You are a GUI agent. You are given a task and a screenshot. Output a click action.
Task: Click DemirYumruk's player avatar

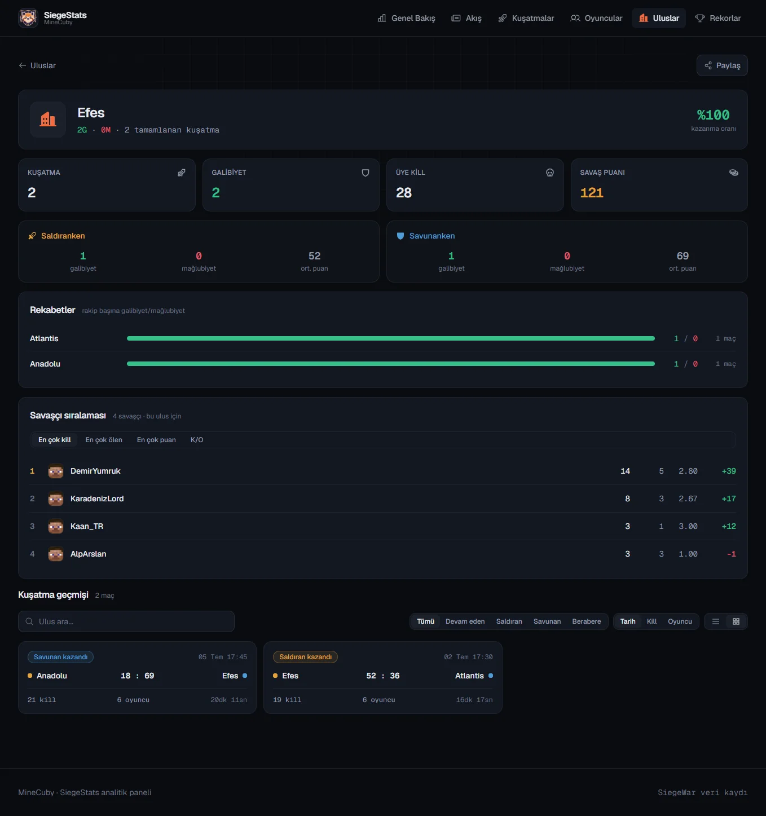pyautogui.click(x=56, y=471)
